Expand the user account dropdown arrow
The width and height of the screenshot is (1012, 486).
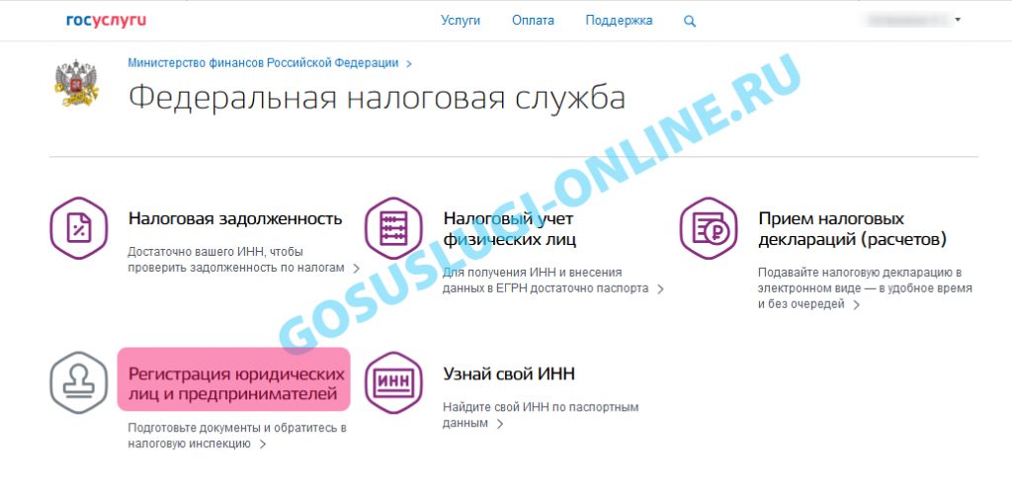pos(958,20)
